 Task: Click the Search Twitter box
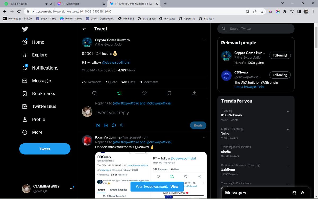tap(256, 29)
